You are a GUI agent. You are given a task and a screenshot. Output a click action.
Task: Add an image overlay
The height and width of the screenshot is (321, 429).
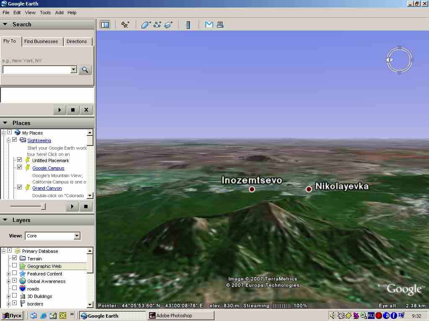(x=168, y=25)
